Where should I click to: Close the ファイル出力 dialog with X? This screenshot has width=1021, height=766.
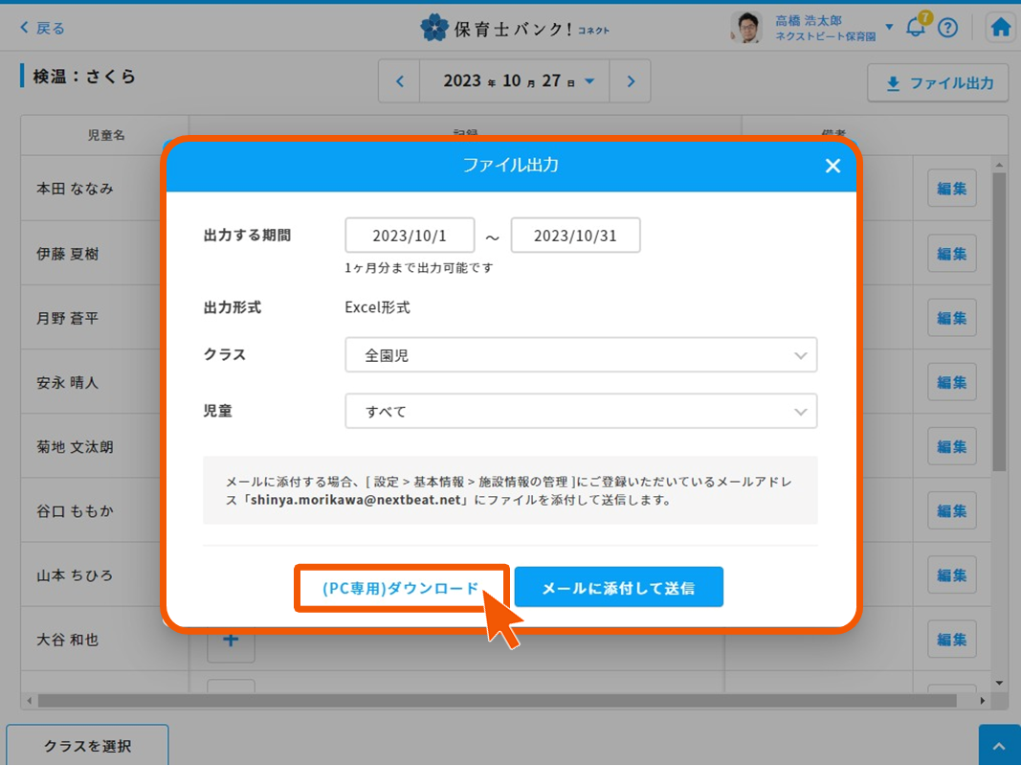832,166
